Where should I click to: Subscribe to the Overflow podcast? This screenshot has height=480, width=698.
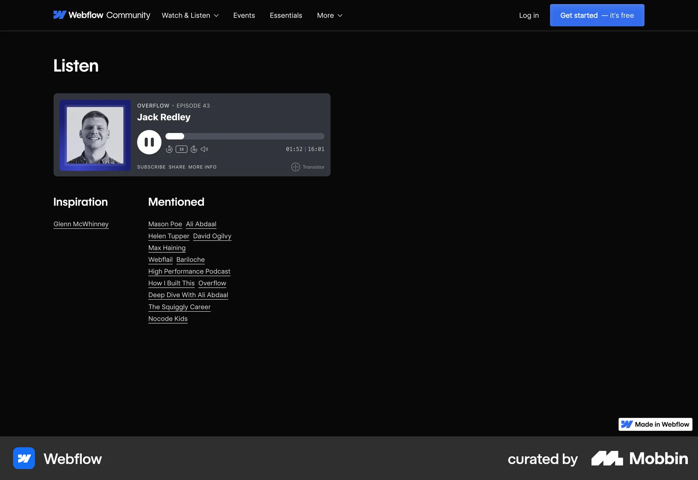(x=151, y=167)
